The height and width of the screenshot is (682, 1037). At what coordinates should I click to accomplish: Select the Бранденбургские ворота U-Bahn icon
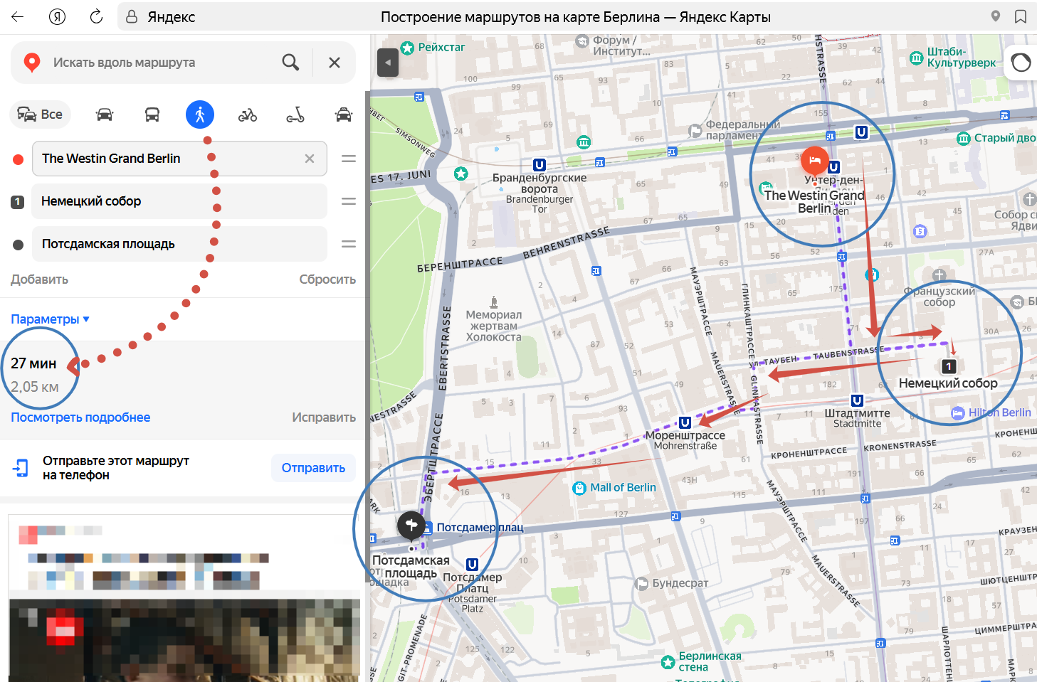539,165
